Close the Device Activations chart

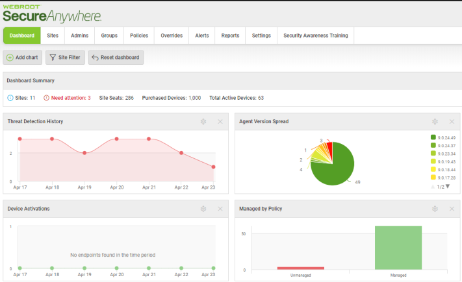point(220,209)
